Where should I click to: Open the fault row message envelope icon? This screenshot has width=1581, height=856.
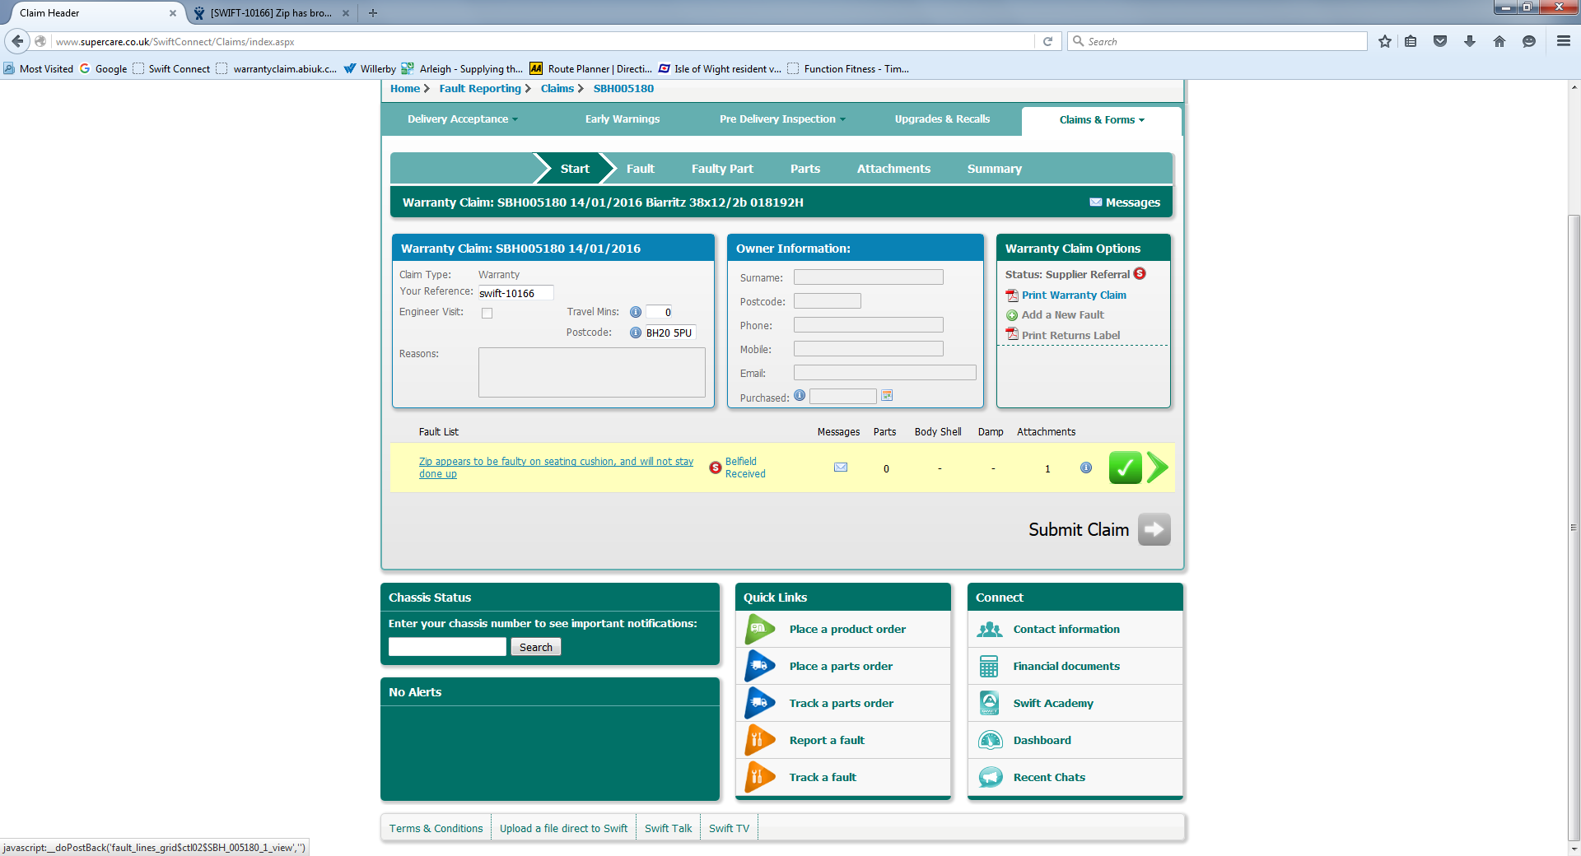click(x=841, y=468)
